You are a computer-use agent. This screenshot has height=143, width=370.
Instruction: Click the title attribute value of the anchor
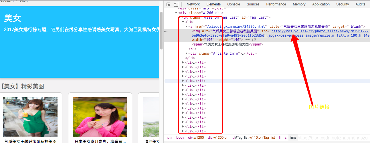point(306,27)
